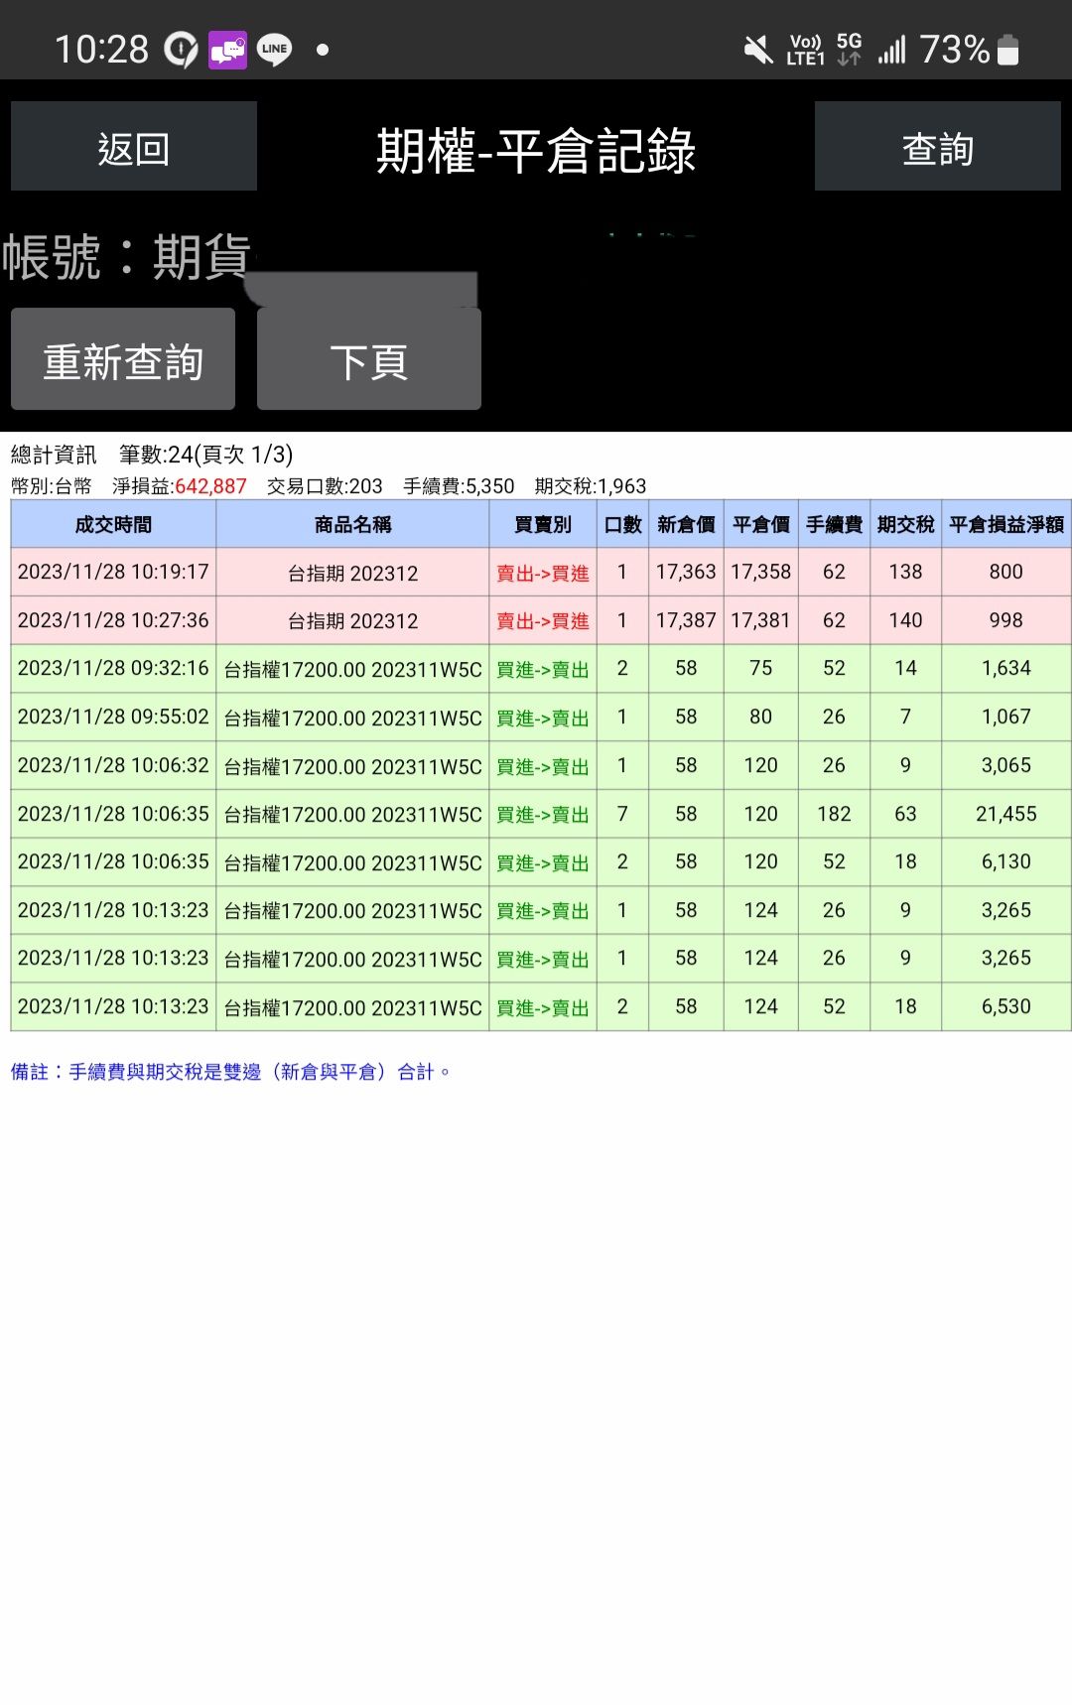Tap net profit value 6,130

pos(1006,861)
